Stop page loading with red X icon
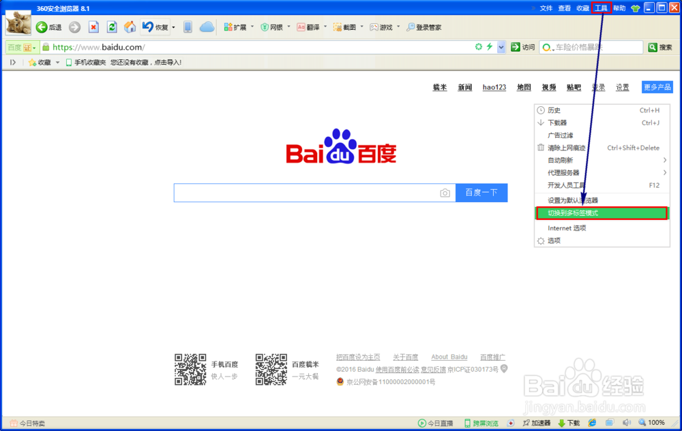682x431 pixels. (93, 27)
